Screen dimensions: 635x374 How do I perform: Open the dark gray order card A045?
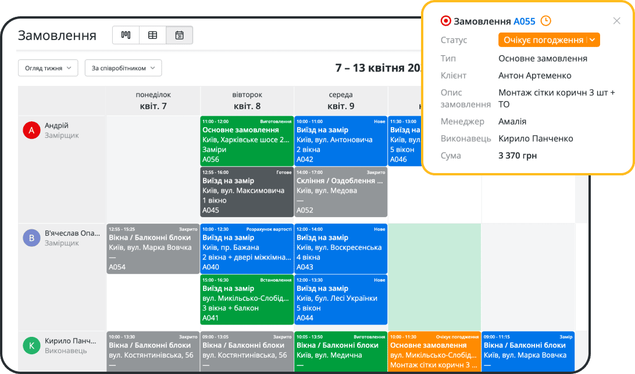pyautogui.click(x=247, y=192)
